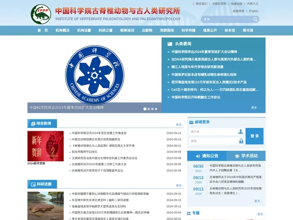Click the 中国科学院 top link

tap(219, 4)
